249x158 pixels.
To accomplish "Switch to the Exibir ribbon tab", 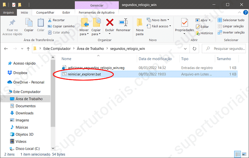I will coord(66,12).
